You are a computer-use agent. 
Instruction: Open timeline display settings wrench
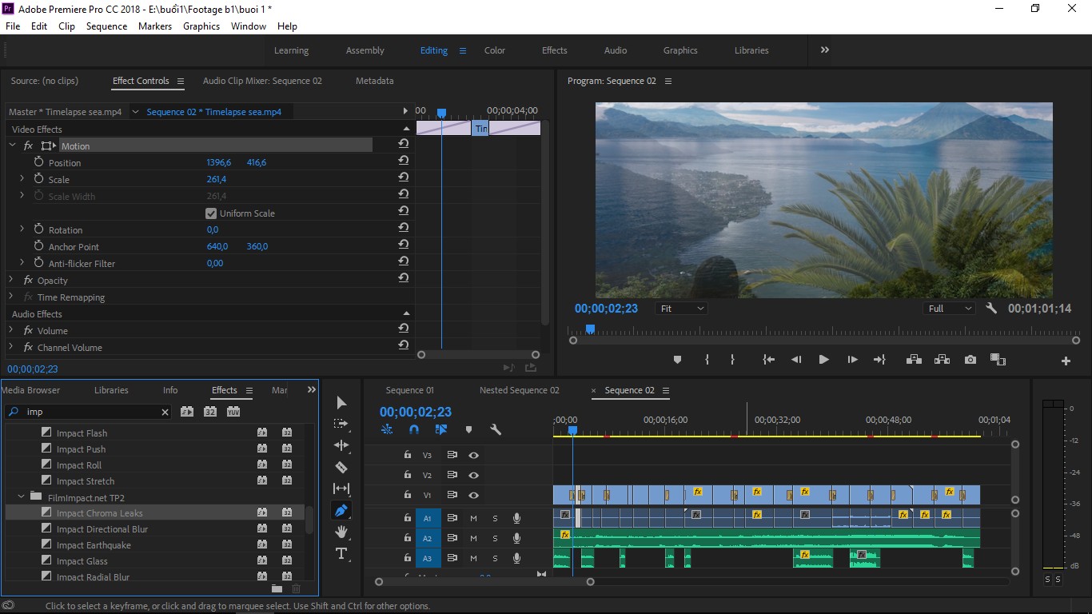click(496, 429)
